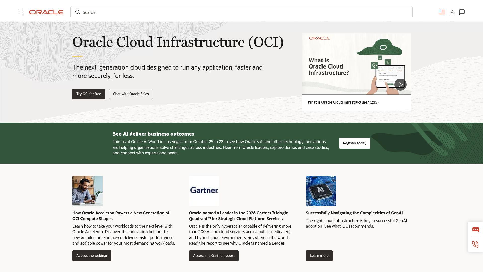483x272 pixels.
Task: Open country selector via US flag icon
Action: coord(442,12)
